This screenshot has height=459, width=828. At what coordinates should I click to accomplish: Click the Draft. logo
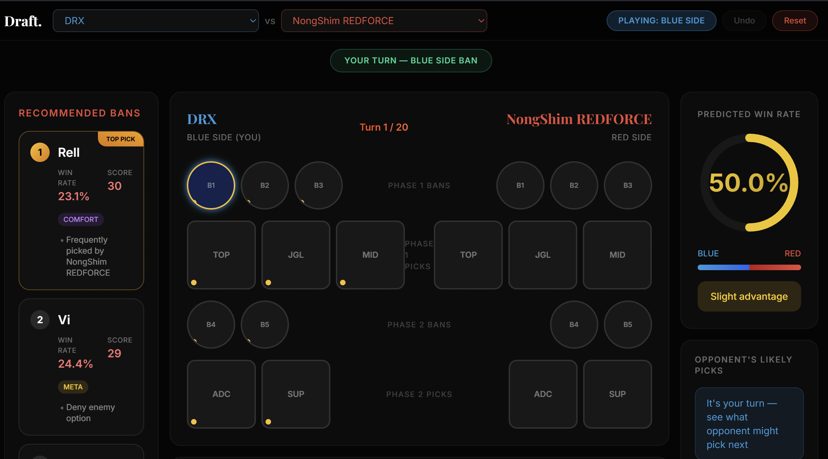(23, 21)
